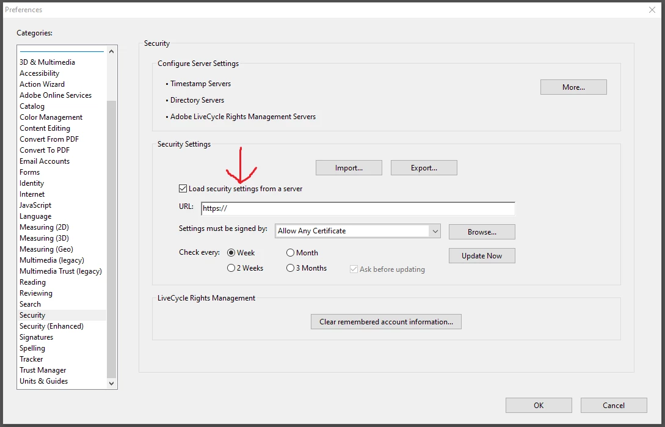Click the Import... security settings button

pyautogui.click(x=349, y=167)
